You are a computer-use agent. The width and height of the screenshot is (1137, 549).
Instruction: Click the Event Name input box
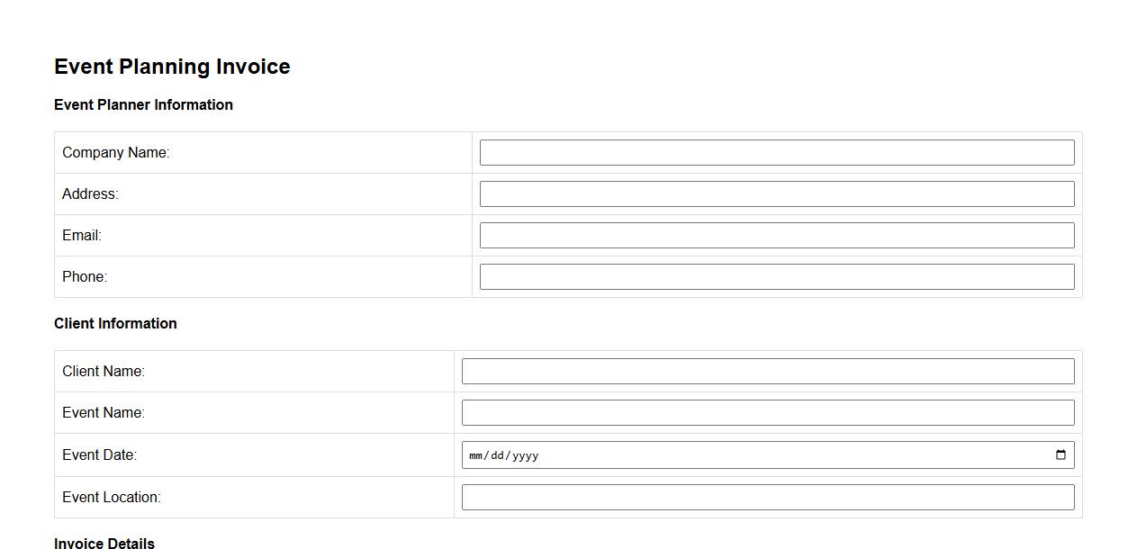[767, 413]
